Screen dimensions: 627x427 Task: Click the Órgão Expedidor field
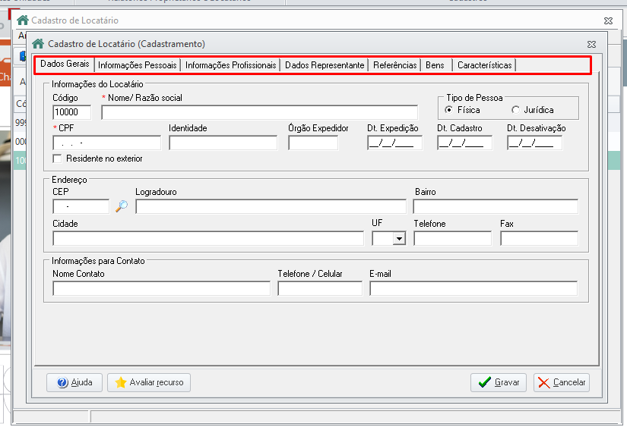tap(313, 143)
